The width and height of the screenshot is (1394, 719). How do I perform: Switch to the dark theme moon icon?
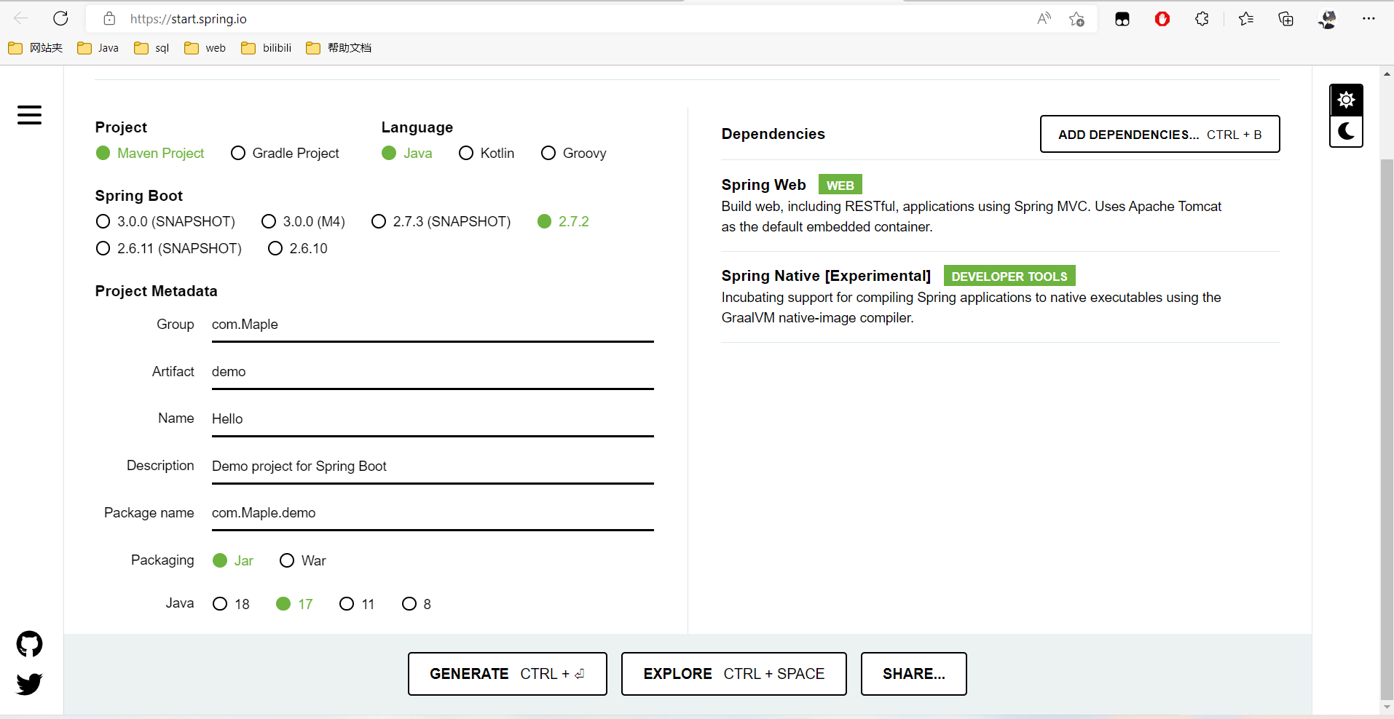pos(1346,132)
